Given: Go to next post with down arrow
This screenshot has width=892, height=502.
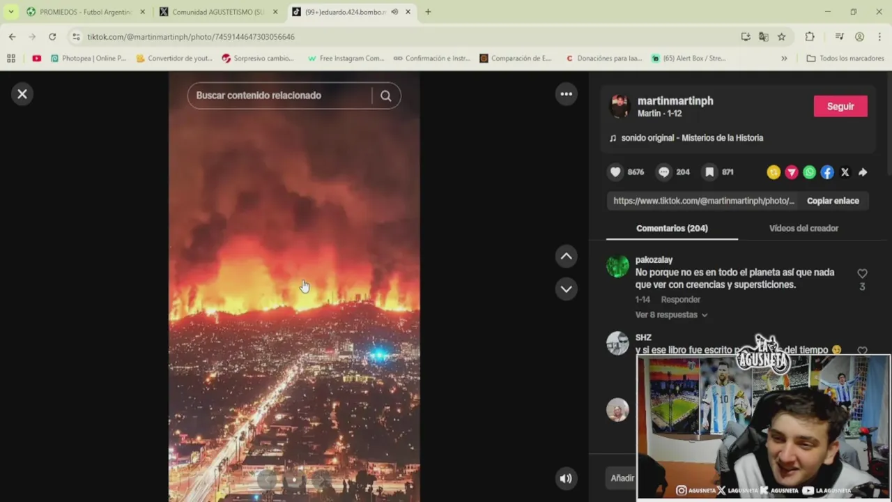Looking at the screenshot, I should tap(567, 289).
